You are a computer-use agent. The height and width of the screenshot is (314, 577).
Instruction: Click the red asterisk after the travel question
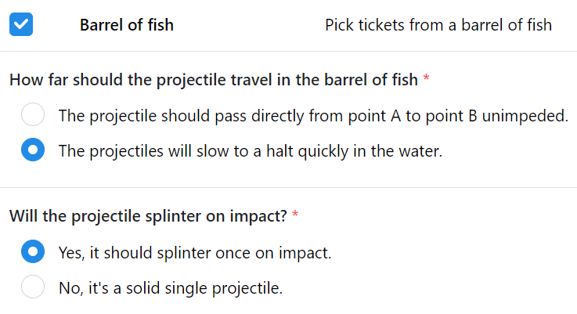[x=426, y=78]
